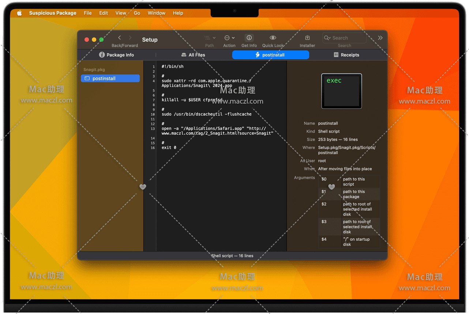Open the Go menu

pos(137,13)
